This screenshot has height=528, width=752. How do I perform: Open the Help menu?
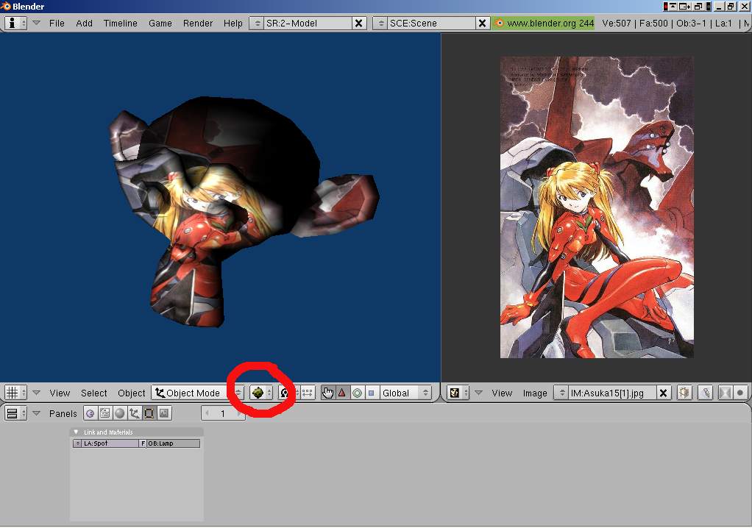(x=233, y=23)
